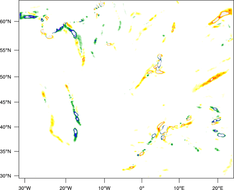Click the 30°N latitude label
This screenshot has height=190, width=234.
tap(6, 176)
